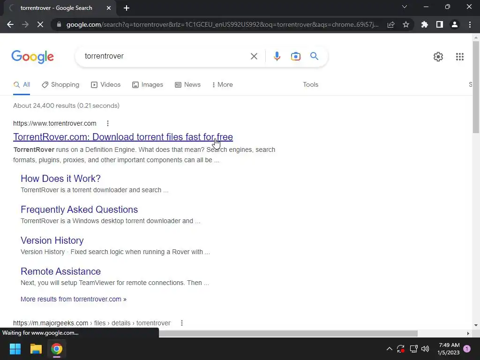
Task: Switch to the Images tab
Action: (x=148, y=85)
